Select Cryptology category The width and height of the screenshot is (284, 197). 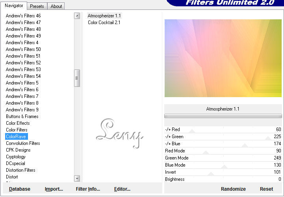pos(16,157)
